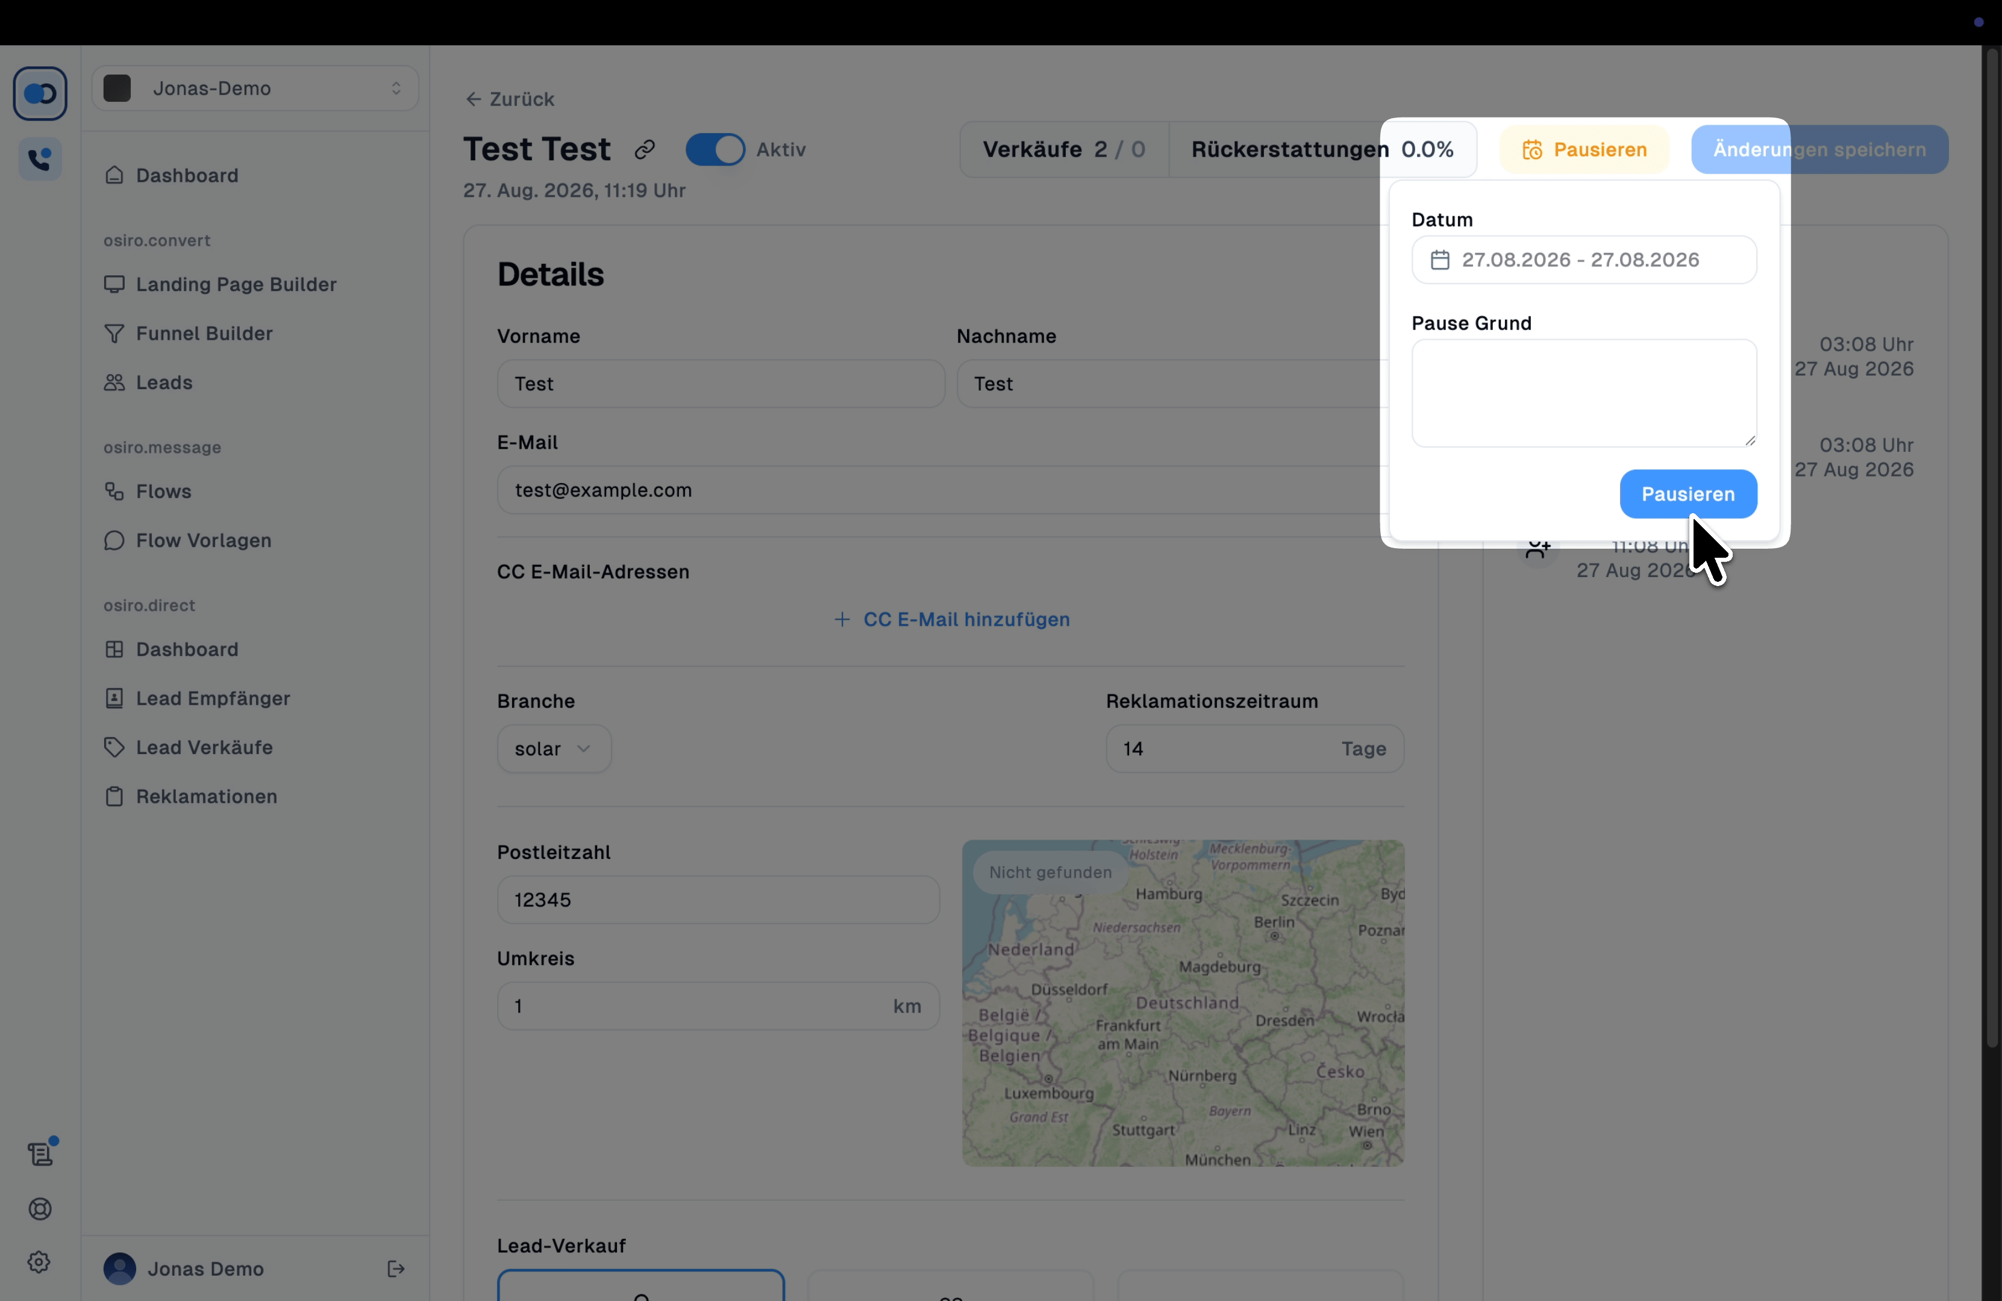Image resolution: width=2002 pixels, height=1301 pixels.
Task: Open Flow Vorlagen menu item
Action: tap(204, 540)
